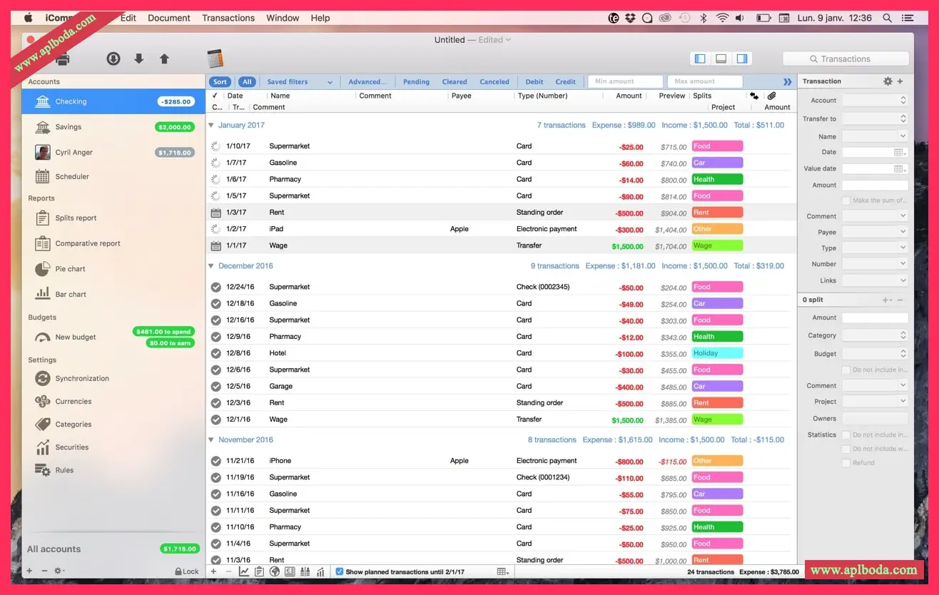Click the Transactions search field

846,59
